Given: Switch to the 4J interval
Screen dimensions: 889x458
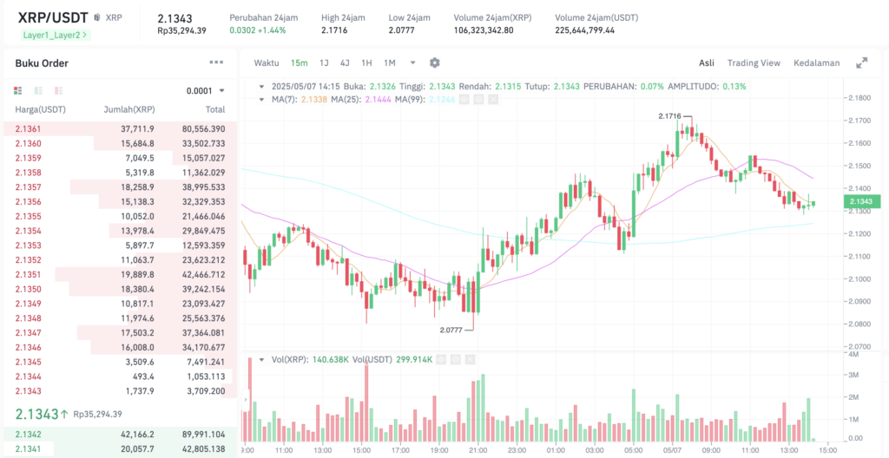Looking at the screenshot, I should coord(345,63).
